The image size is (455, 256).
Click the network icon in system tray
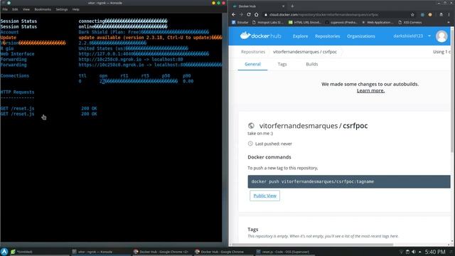(401, 252)
